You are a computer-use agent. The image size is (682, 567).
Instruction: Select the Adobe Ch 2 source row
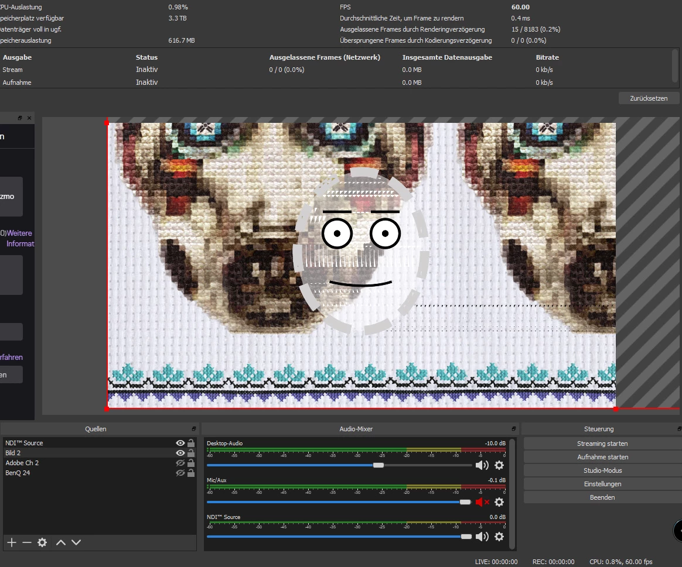point(100,463)
